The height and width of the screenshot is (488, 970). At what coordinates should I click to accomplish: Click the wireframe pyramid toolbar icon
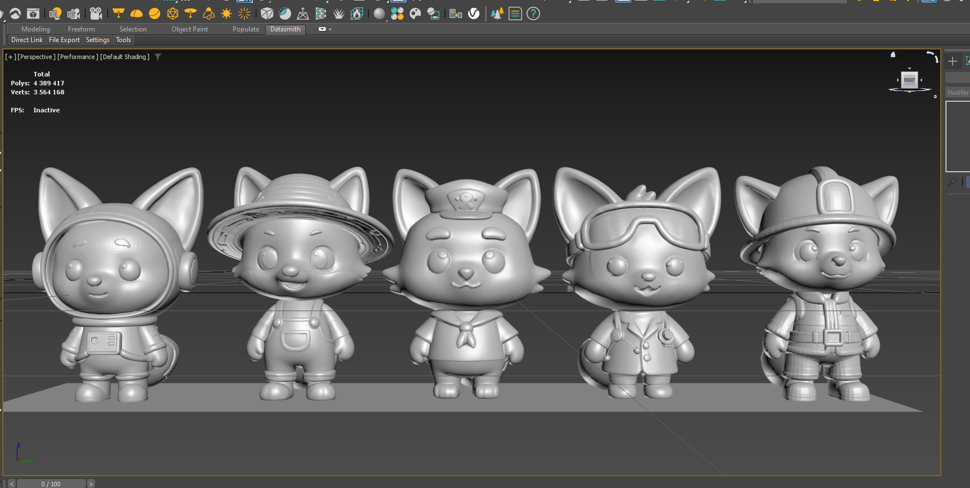[303, 13]
